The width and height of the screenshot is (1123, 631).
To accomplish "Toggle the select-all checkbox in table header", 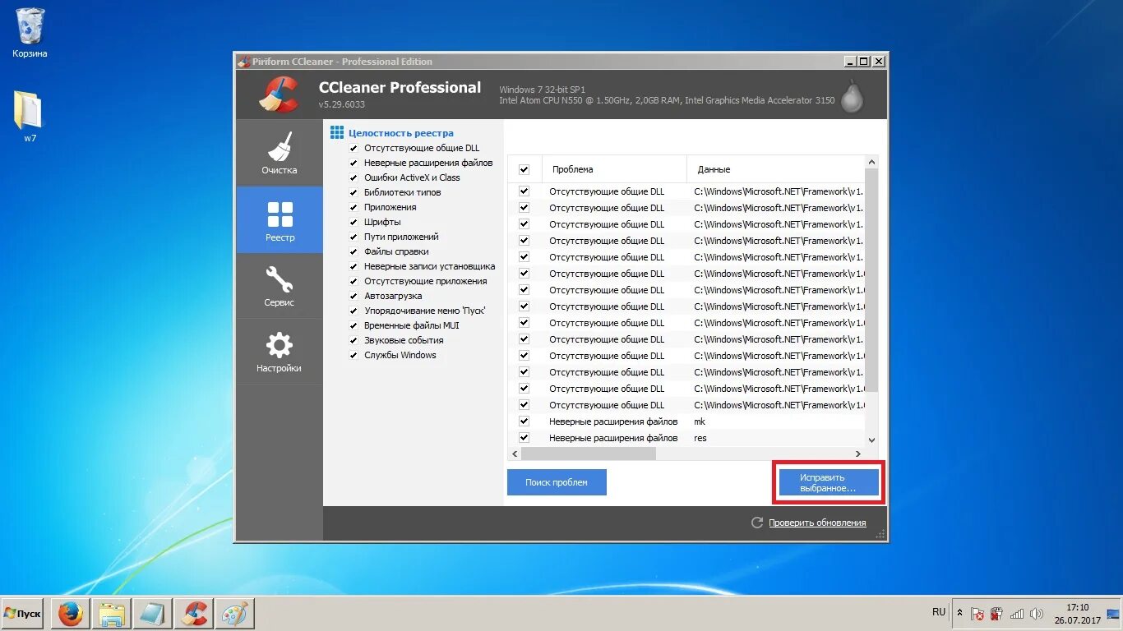I will pos(525,169).
